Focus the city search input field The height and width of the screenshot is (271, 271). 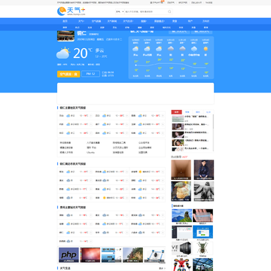[x=145, y=11]
